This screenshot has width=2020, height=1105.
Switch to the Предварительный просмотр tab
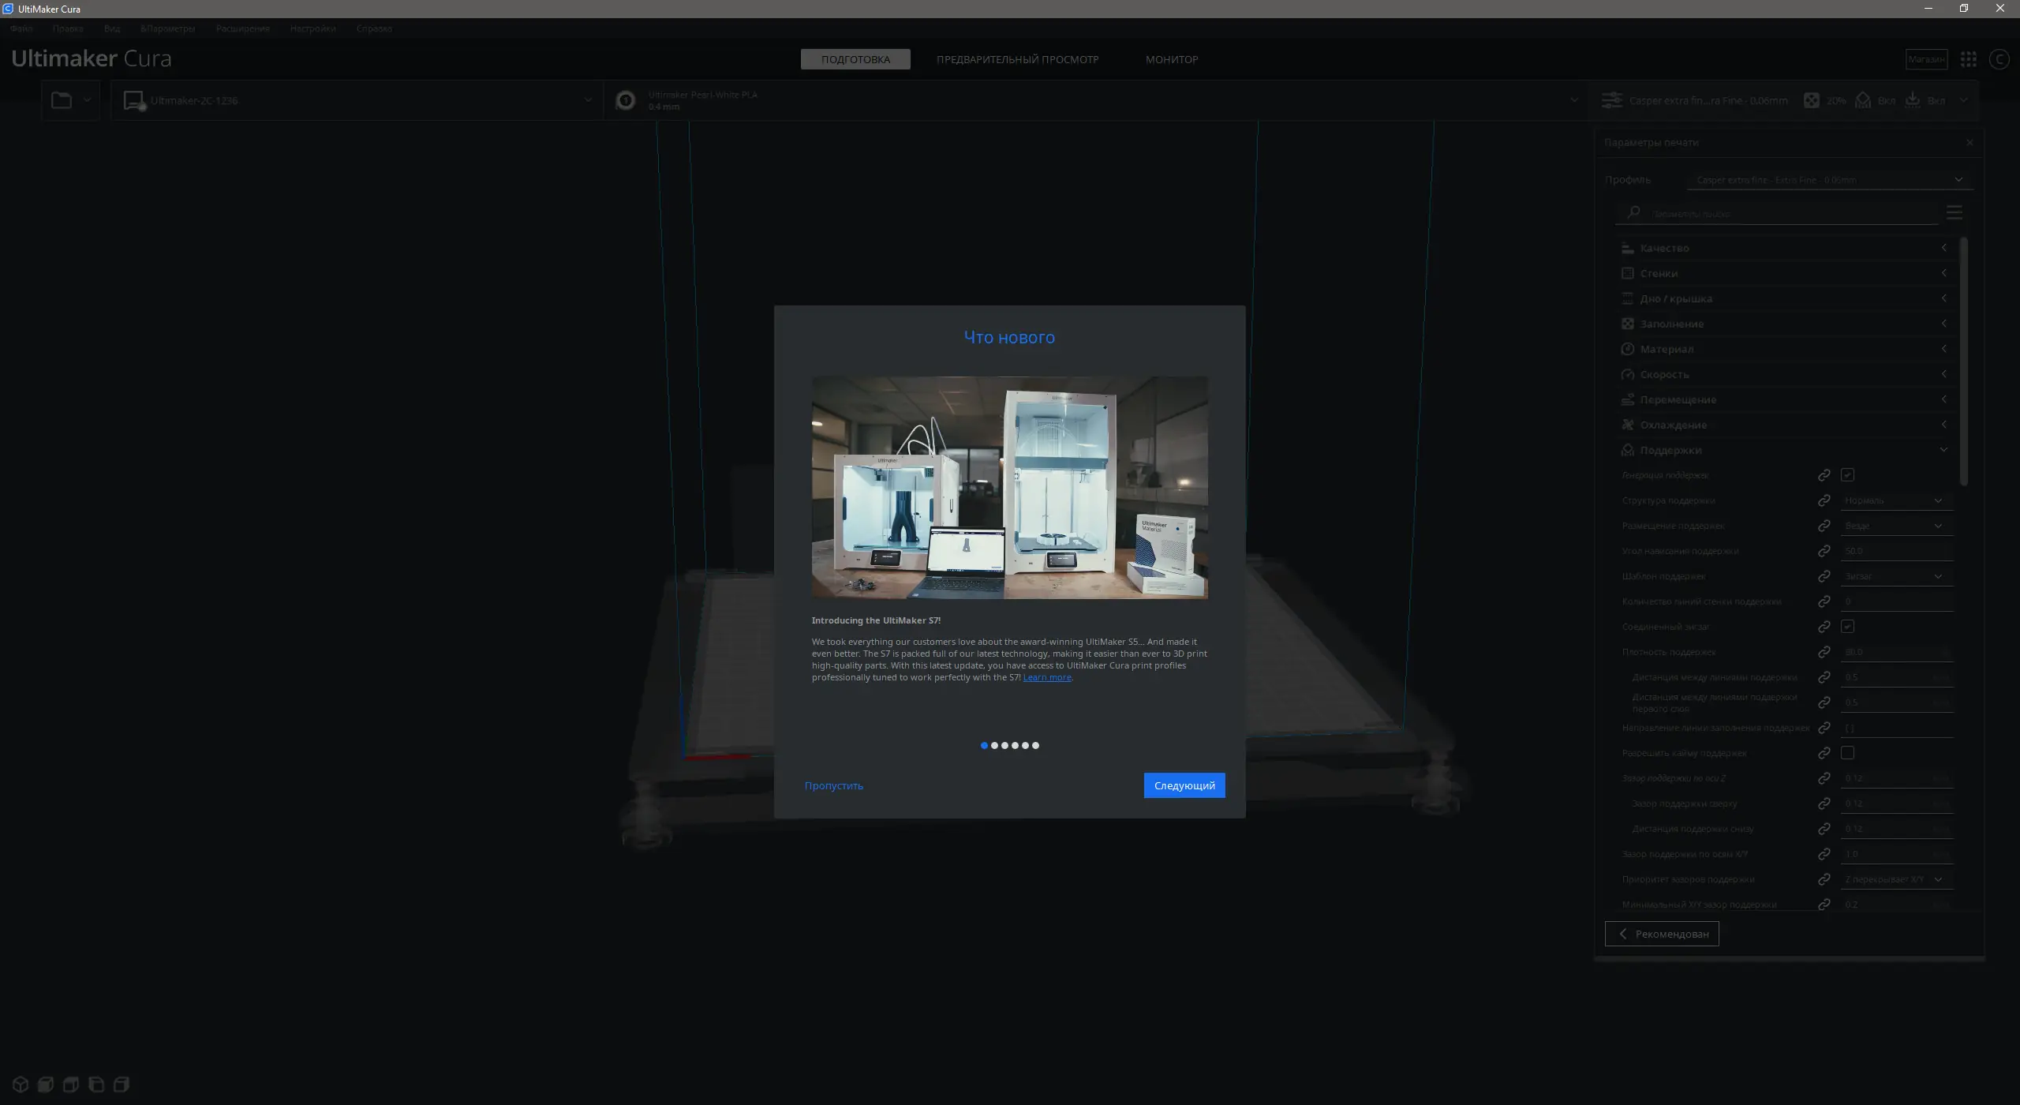pyautogui.click(x=1017, y=59)
